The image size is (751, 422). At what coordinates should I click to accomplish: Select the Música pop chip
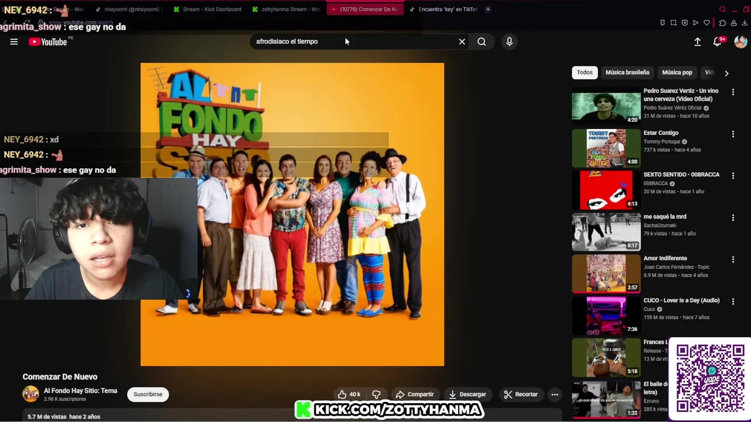coord(677,73)
